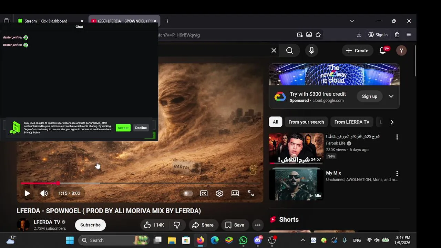This screenshot has height=248, width=441.
Task: Seek along the red video progress bar
Action: click(x=140, y=183)
